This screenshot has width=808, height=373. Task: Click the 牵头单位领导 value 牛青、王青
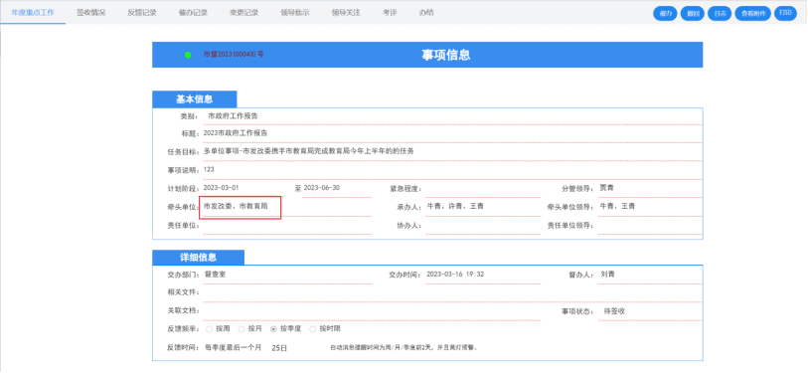(617, 206)
